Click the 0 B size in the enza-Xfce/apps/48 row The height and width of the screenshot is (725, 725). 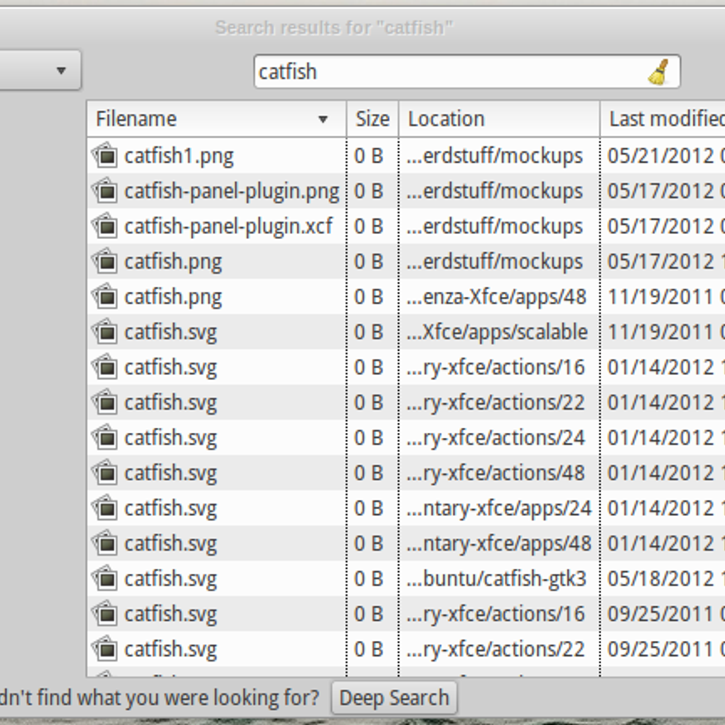pos(369,298)
